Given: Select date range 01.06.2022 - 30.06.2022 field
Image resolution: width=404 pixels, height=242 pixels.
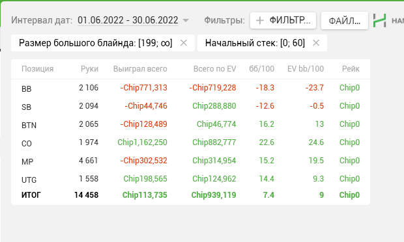Looking at the screenshot, I should point(128,20).
